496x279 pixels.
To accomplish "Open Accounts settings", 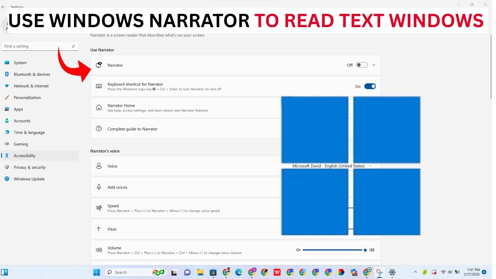I will click(40, 121).
